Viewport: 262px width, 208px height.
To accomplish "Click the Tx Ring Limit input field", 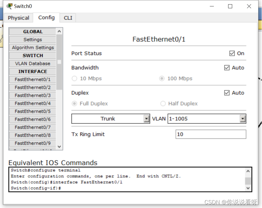I will pos(211,134).
